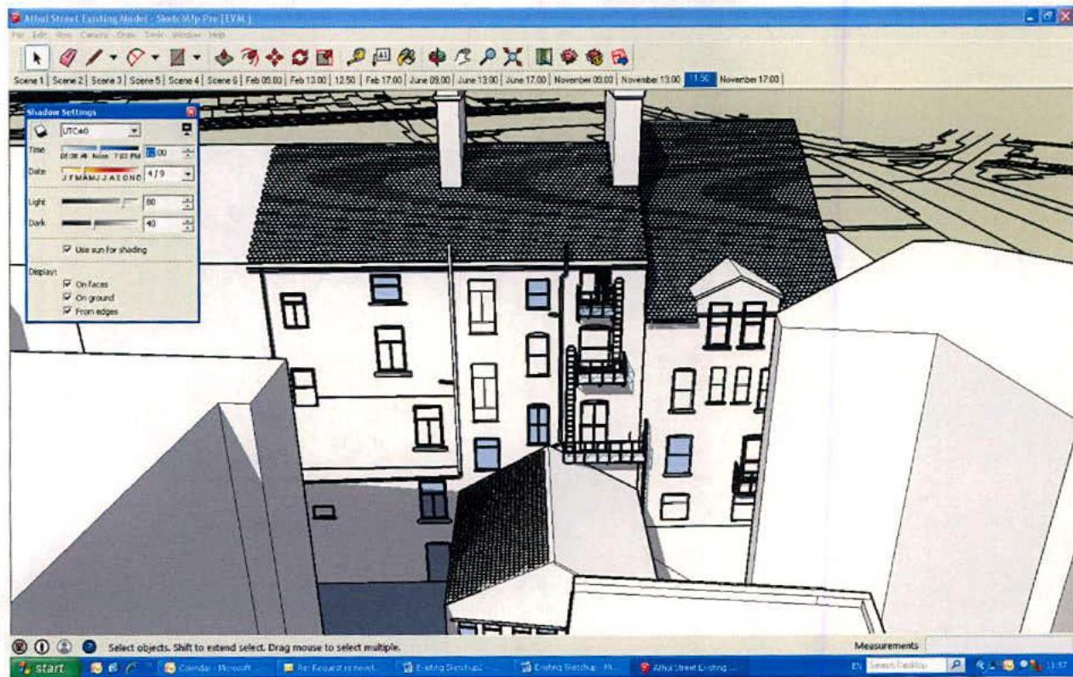Adjust the Light intensity slider
1073x677 pixels.
click(123, 203)
